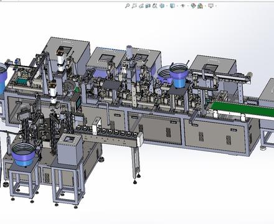The height and width of the screenshot is (224, 274).
Task: Expand the Apply Scene dropdown arrow
Action: [x=205, y=6]
